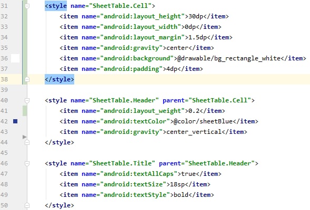Click the true value on line 47

click(188, 174)
